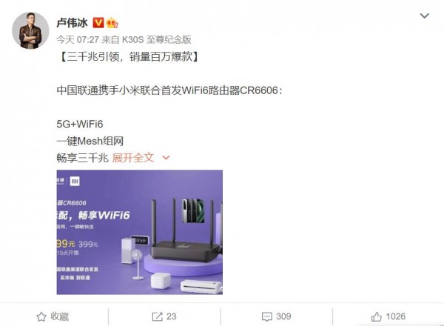444x326 pixels.
Task: Open the CR6606 router promo image
Action: [x=140, y=232]
